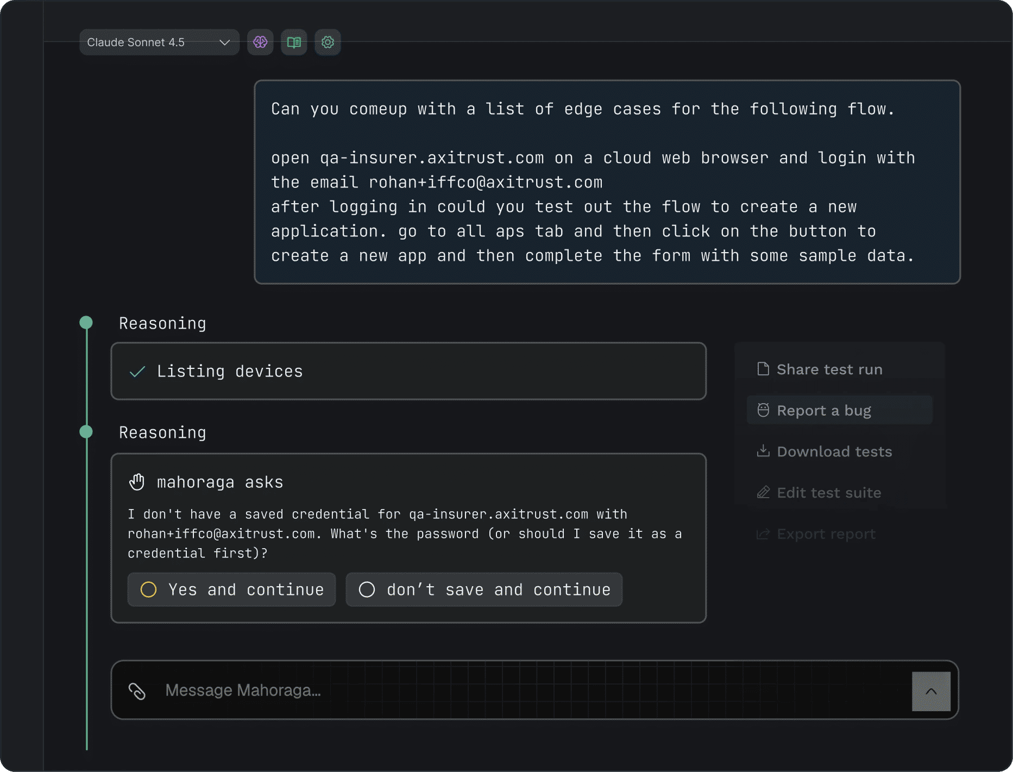Click the hand icon next to mahoraga asks

[x=137, y=482]
